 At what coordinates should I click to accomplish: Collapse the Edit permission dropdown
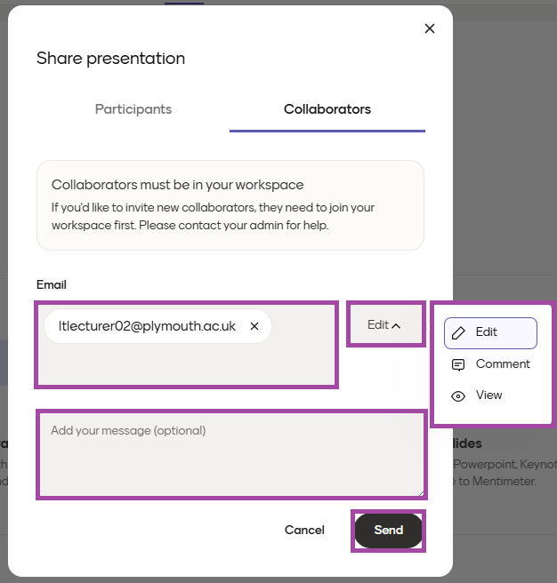pyautogui.click(x=386, y=324)
